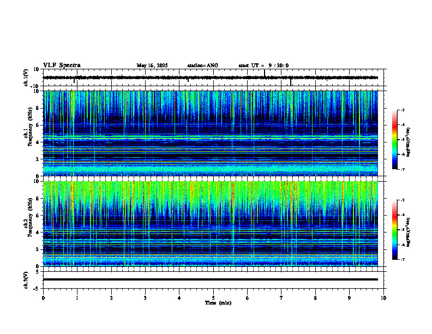
Task: Click the "station=ANG" header label
Action: tap(203, 65)
